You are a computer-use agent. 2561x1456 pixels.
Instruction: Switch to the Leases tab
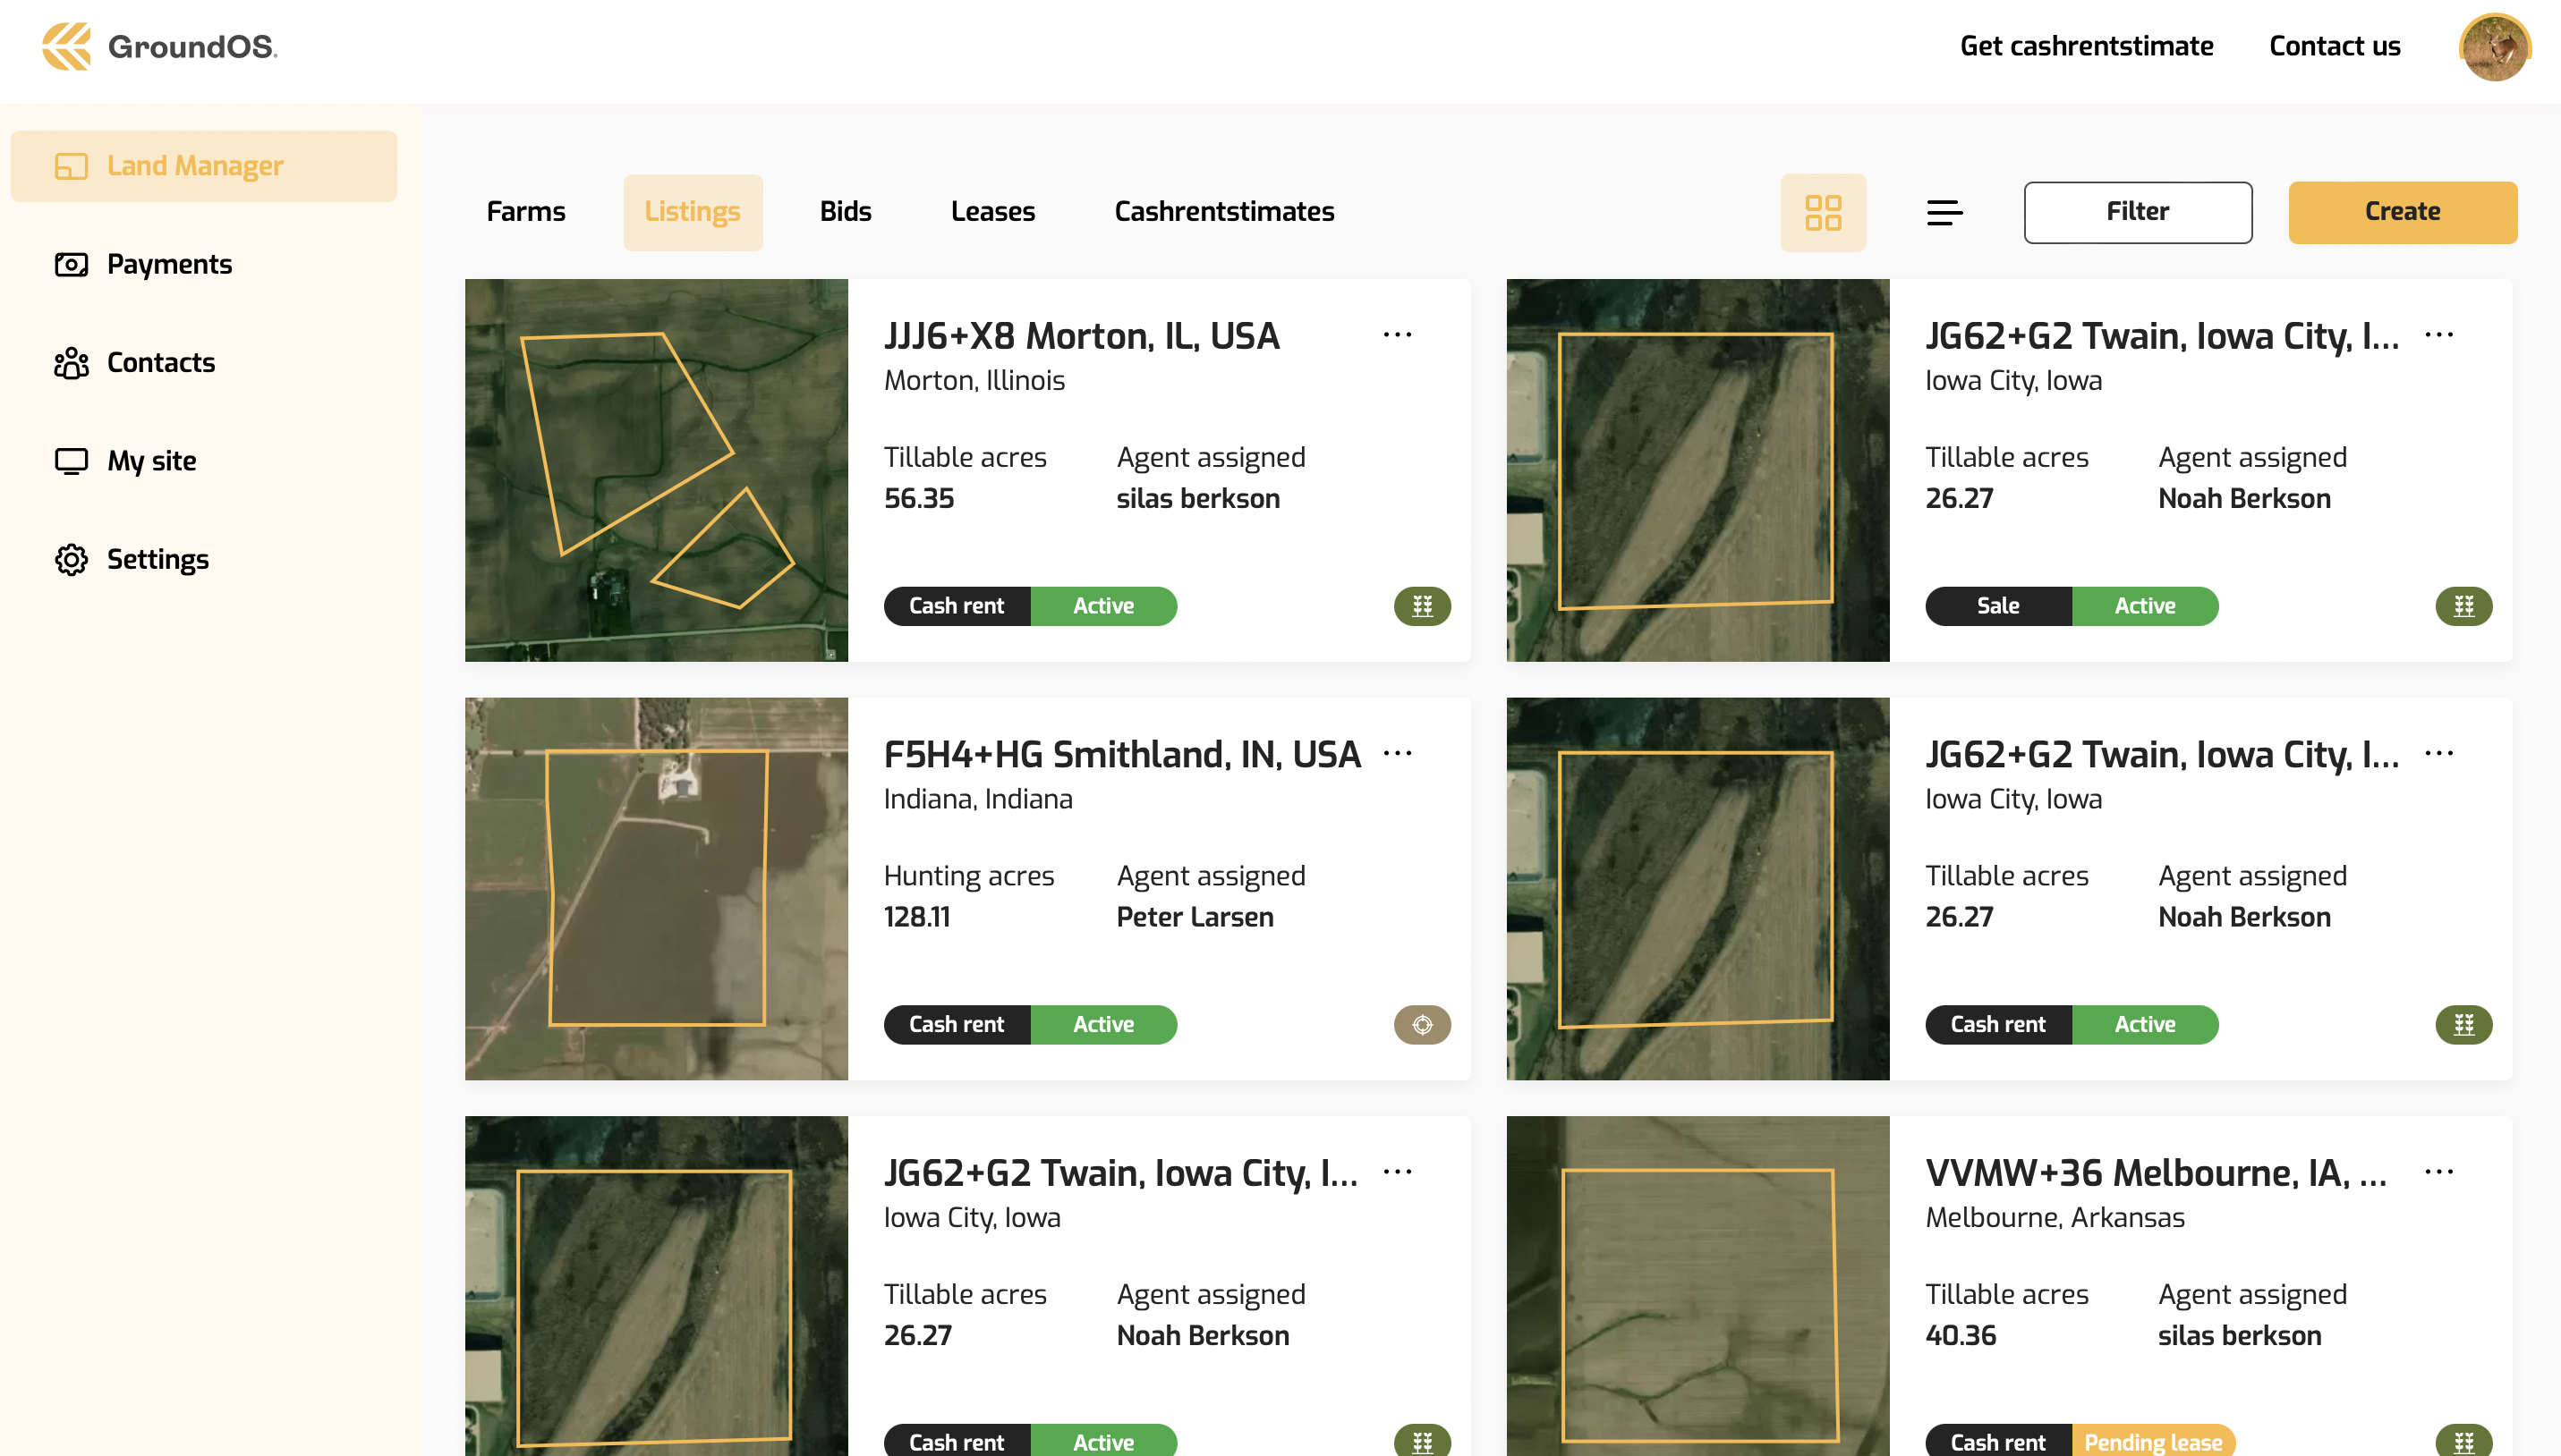pos(992,211)
